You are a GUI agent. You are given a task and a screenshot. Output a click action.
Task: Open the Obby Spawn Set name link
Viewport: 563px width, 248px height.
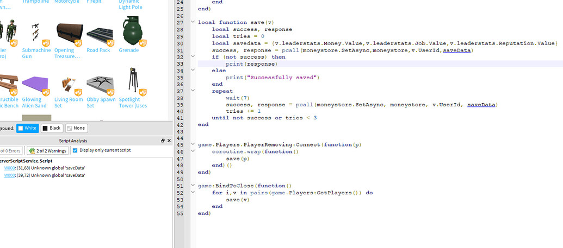(101, 103)
